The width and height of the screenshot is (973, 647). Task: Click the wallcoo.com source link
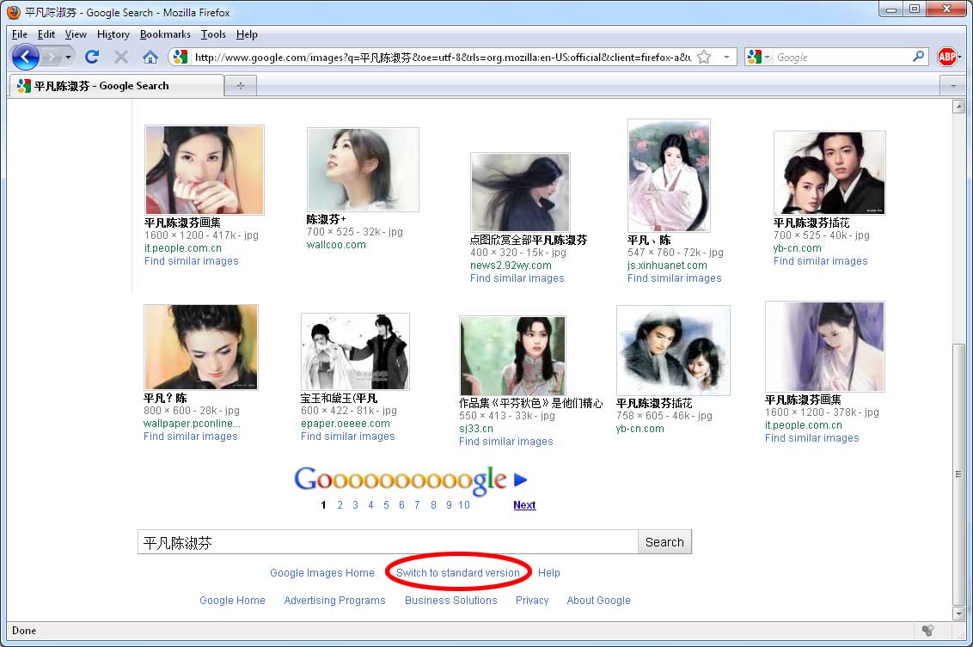pyautogui.click(x=336, y=244)
